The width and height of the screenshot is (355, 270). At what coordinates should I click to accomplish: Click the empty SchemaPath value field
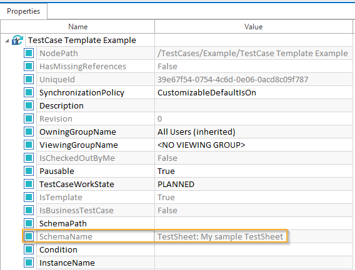pos(254,223)
